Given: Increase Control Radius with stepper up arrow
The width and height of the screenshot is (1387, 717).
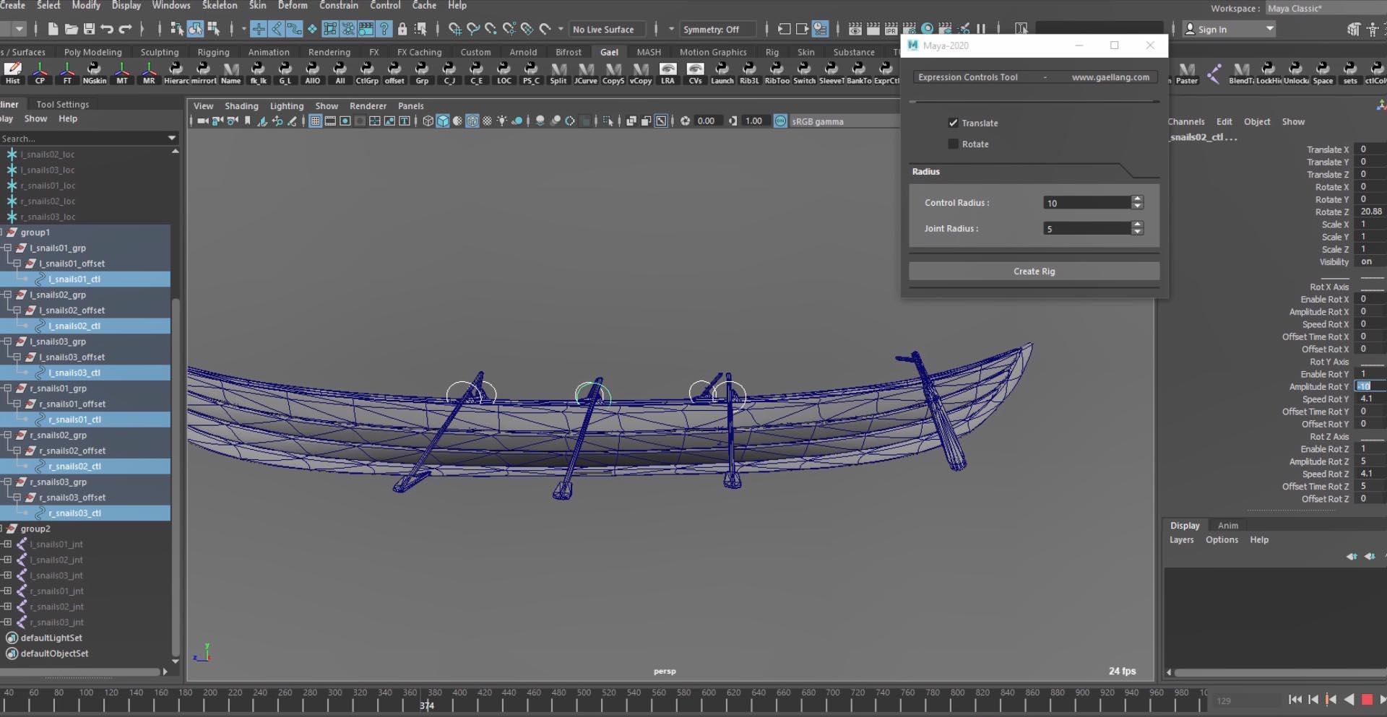Looking at the screenshot, I should [x=1138, y=199].
